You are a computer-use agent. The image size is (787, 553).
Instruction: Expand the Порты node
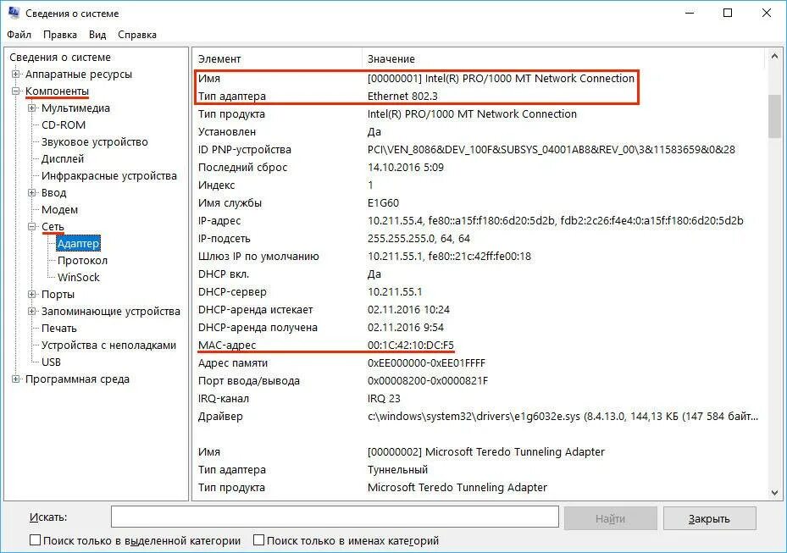[x=31, y=295]
